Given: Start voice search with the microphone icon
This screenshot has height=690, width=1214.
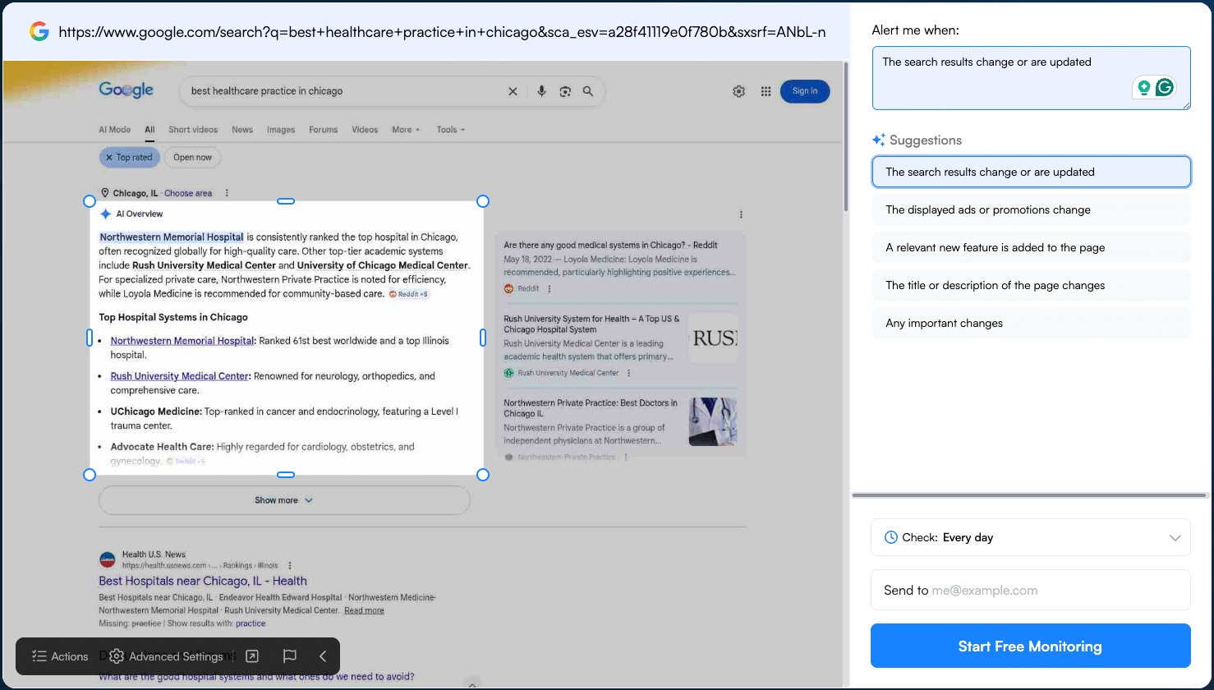Looking at the screenshot, I should [x=541, y=91].
